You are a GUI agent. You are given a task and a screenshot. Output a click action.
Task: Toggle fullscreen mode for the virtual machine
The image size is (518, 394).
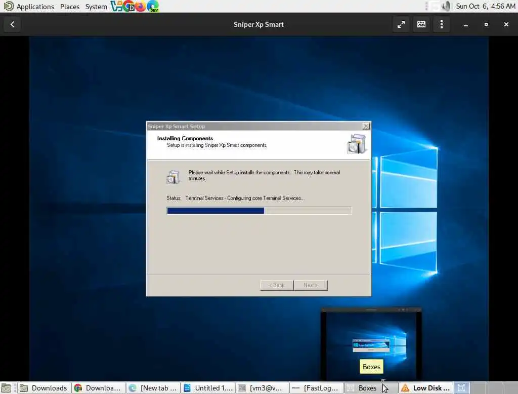pyautogui.click(x=401, y=24)
